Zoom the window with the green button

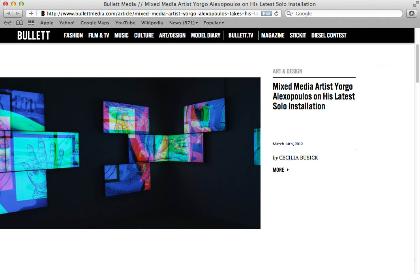pos(21,4)
